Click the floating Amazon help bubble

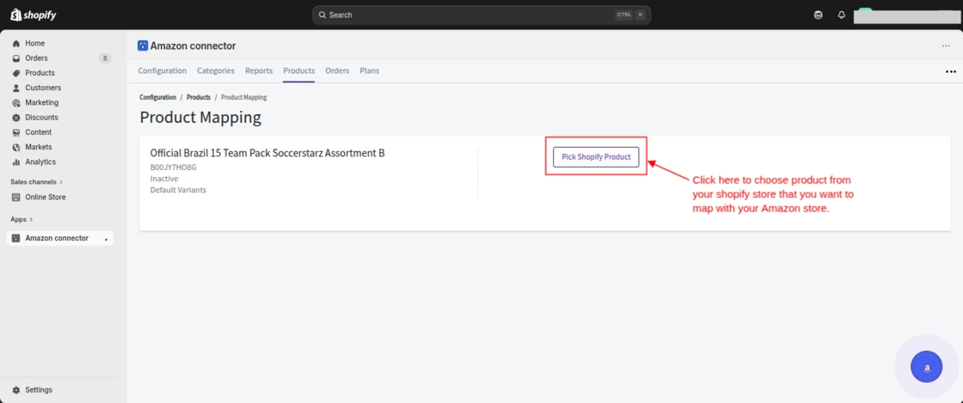pos(926,368)
